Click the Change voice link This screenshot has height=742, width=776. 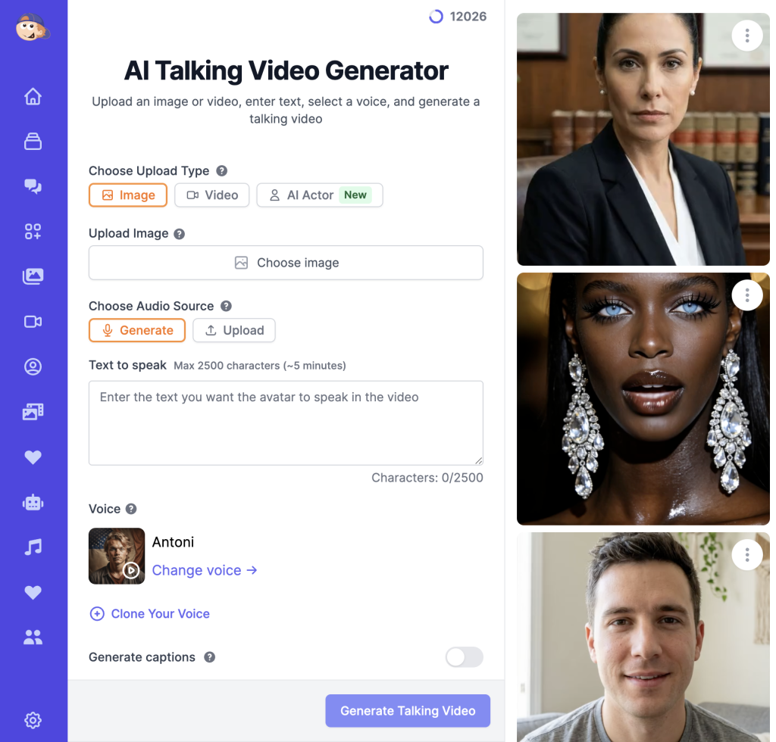[x=205, y=570]
